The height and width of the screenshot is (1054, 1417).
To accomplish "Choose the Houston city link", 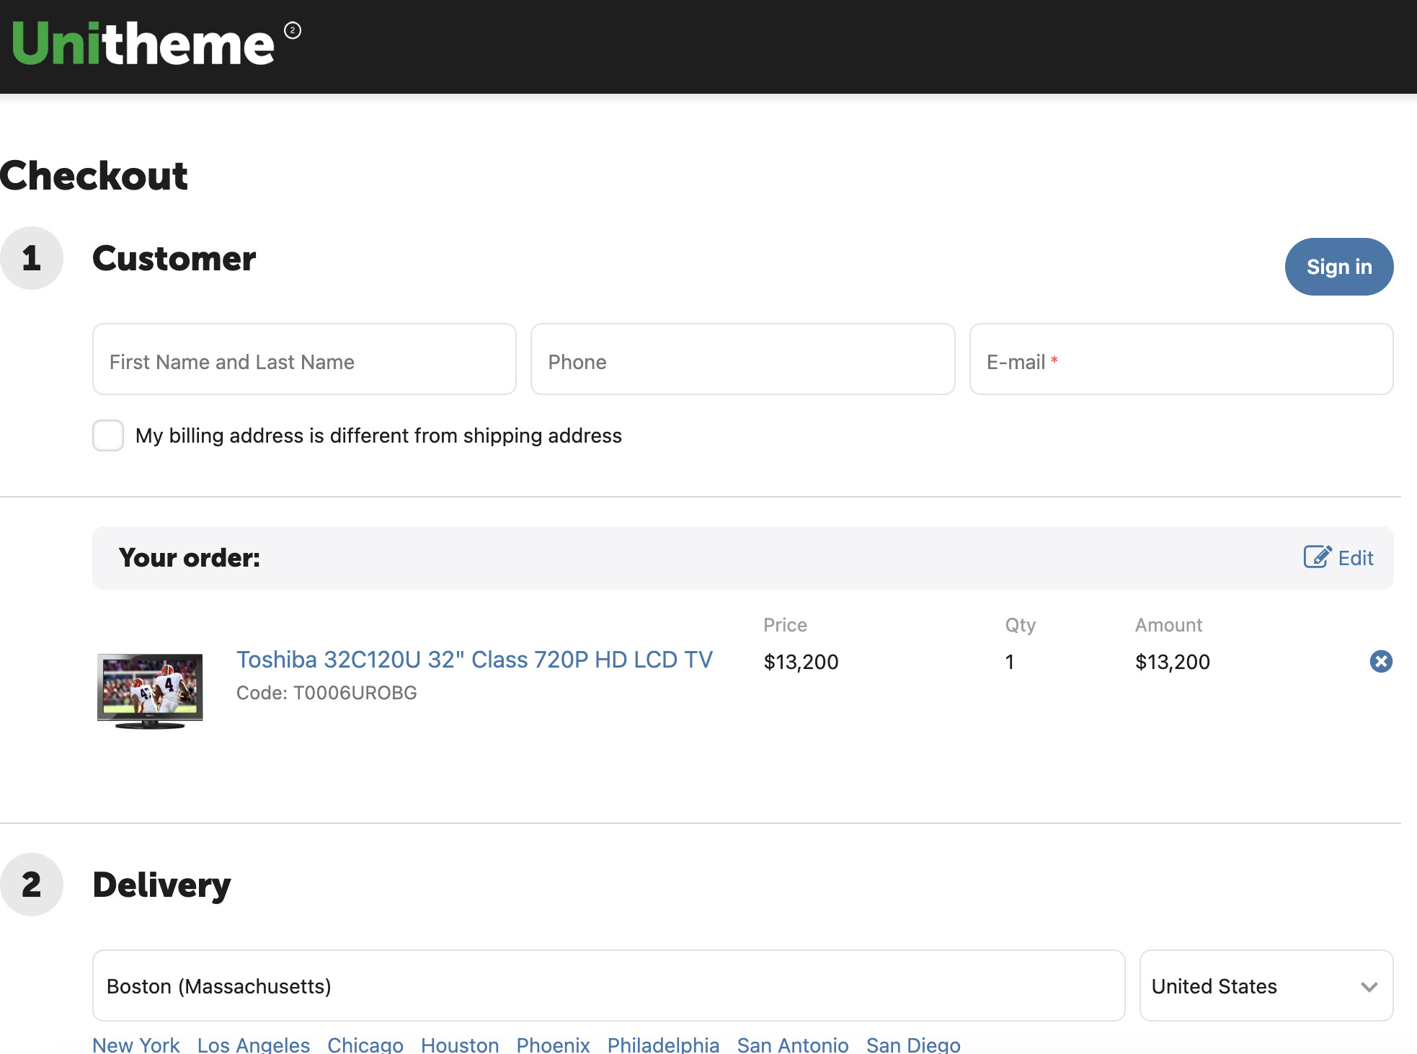I will pos(460,1044).
